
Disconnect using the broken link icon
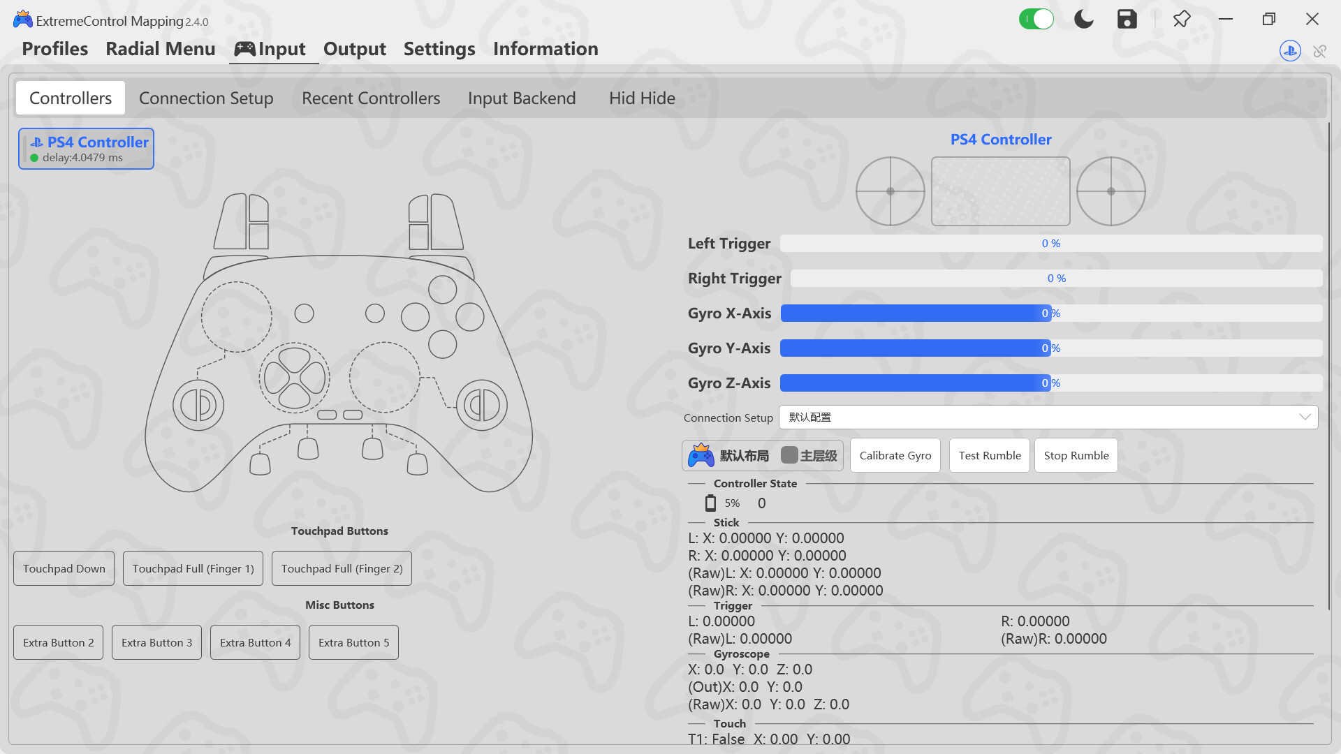click(x=1321, y=51)
